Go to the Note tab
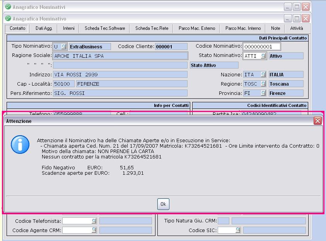Viewport: 326px width, 241px height. 275,28
